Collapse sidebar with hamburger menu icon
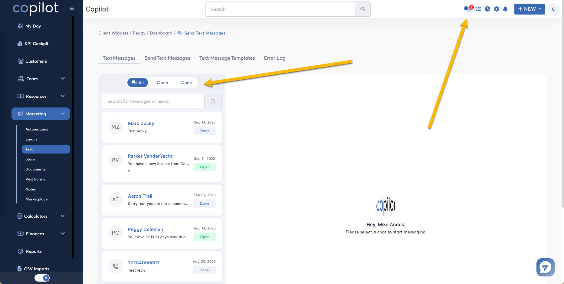Screen dimensions: 564x284 pyautogui.click(x=72, y=8)
